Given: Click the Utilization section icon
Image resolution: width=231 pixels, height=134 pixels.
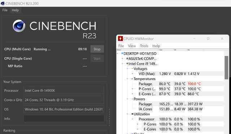Looking at the screenshot, I should pos(132,114).
